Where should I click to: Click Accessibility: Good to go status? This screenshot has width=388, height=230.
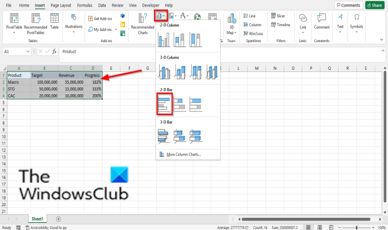click(46, 228)
